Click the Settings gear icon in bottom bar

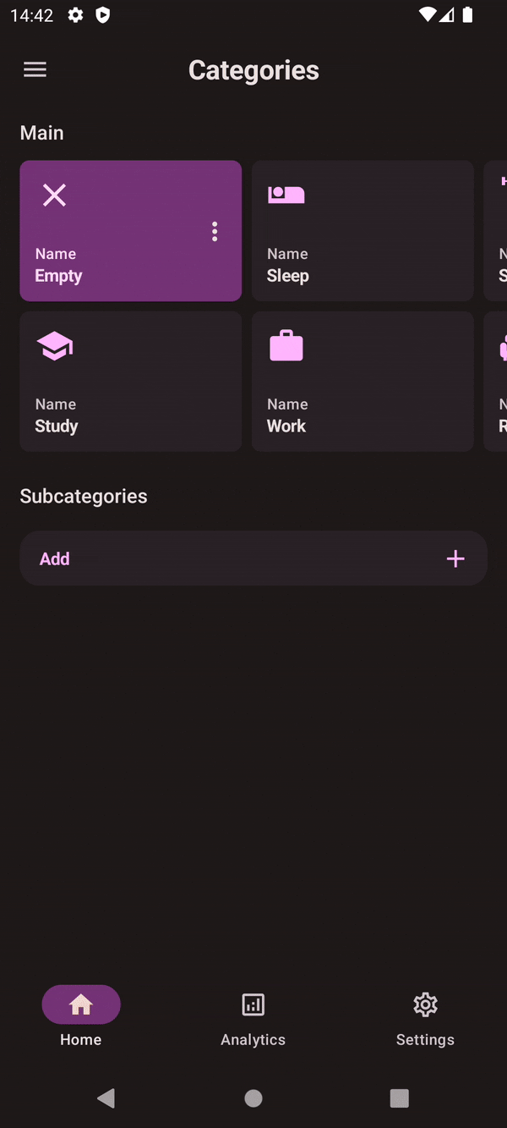click(425, 1004)
